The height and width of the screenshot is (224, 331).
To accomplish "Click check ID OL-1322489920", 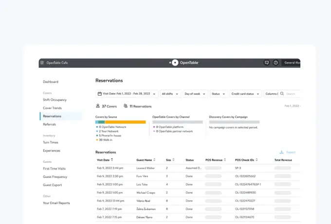I will pos(245,192).
